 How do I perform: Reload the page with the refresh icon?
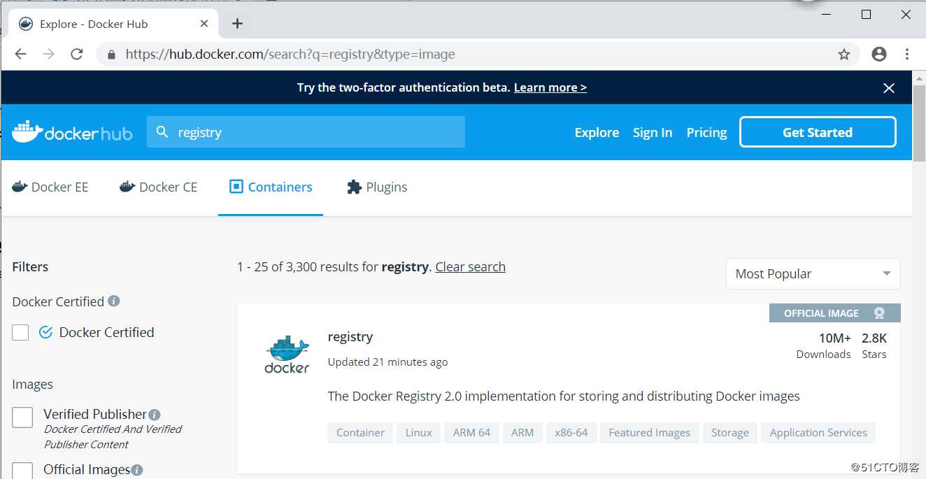click(77, 54)
